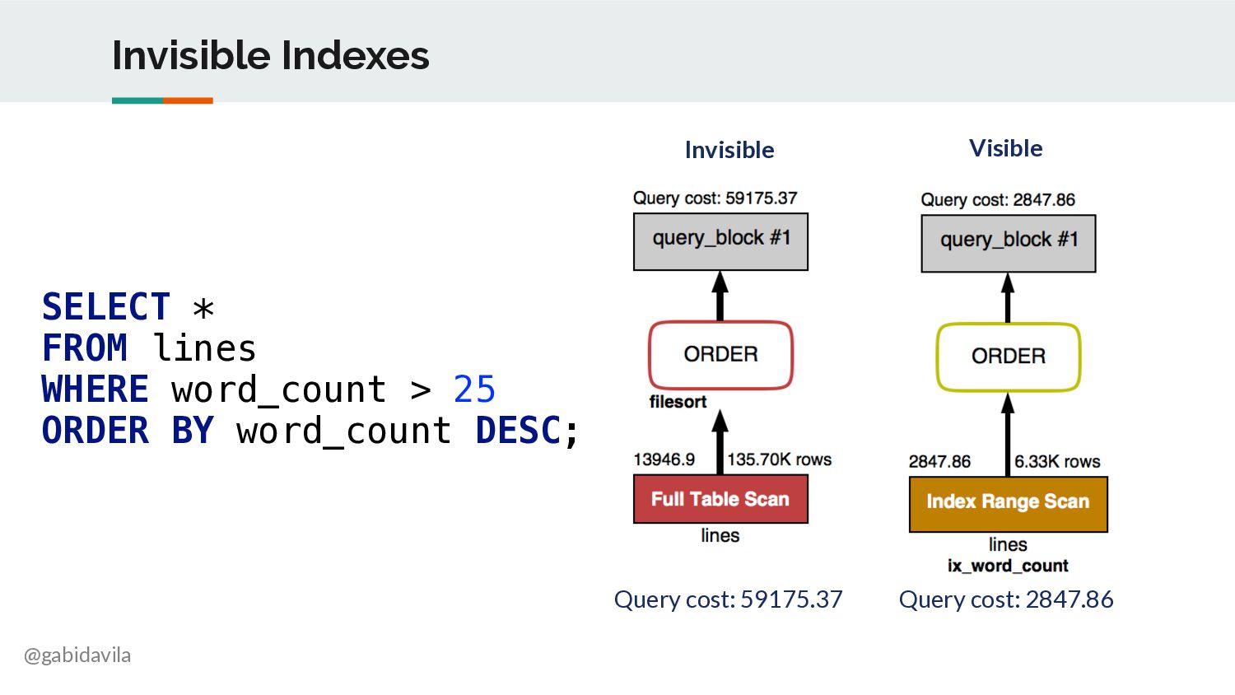Click the 135.70K rows label

tap(779, 459)
